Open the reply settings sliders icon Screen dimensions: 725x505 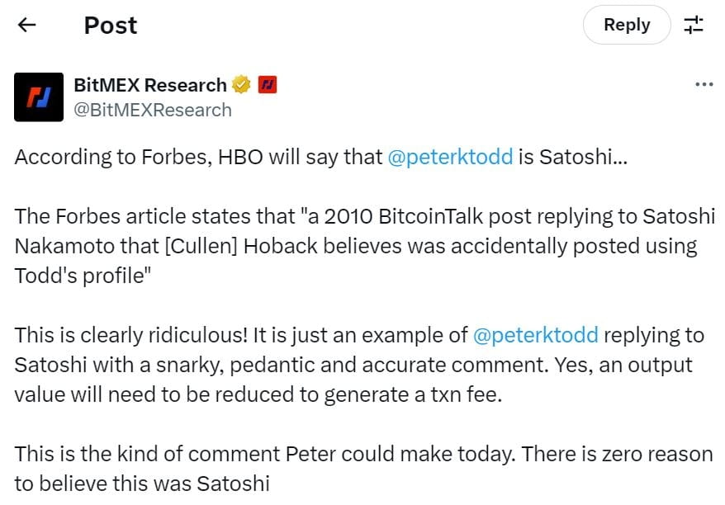(694, 25)
